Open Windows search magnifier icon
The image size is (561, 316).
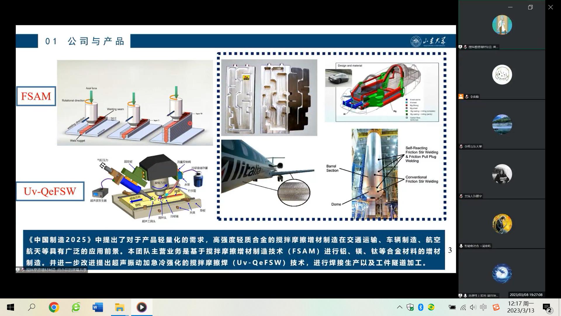[32, 307]
